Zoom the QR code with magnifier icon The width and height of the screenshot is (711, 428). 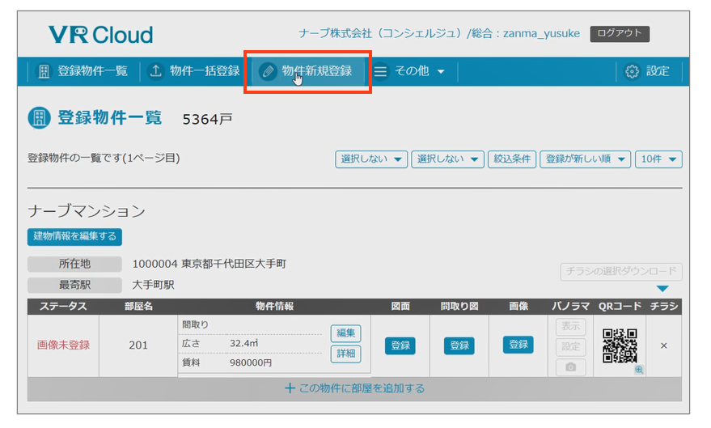click(639, 370)
